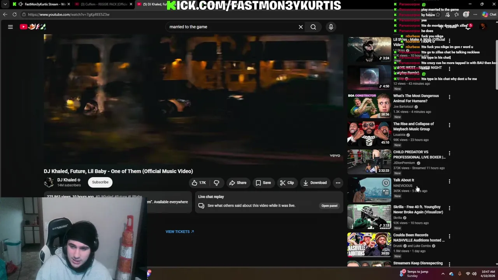The height and width of the screenshot is (280, 498).
Task: Open the browser tab search dropdown
Action: [5, 4]
